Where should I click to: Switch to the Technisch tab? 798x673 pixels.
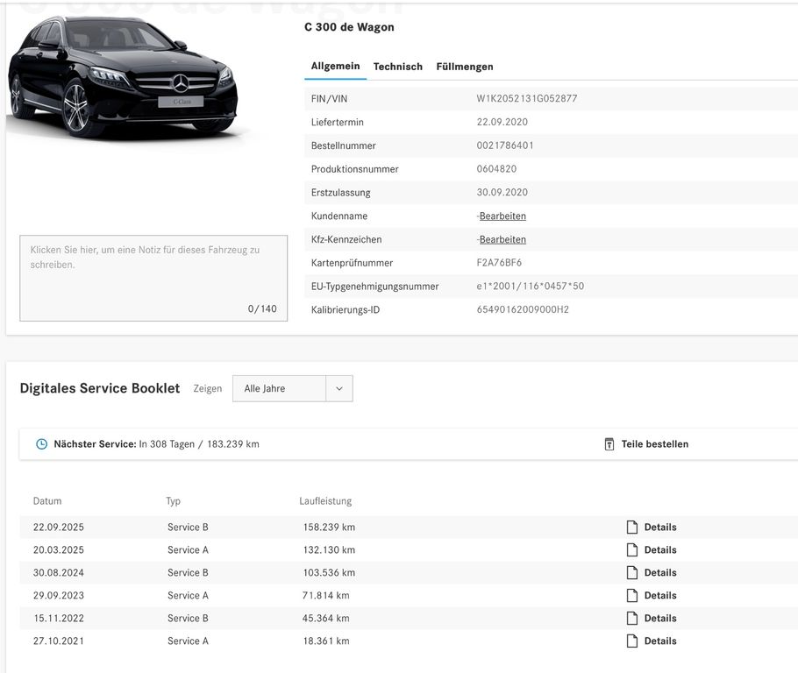397,67
